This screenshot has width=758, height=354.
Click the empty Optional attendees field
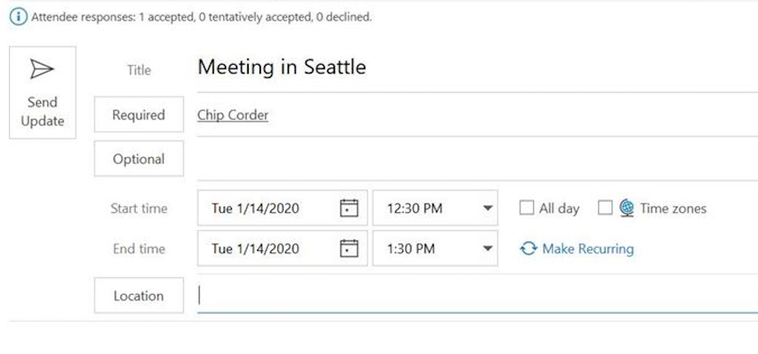pyautogui.click(x=461, y=159)
